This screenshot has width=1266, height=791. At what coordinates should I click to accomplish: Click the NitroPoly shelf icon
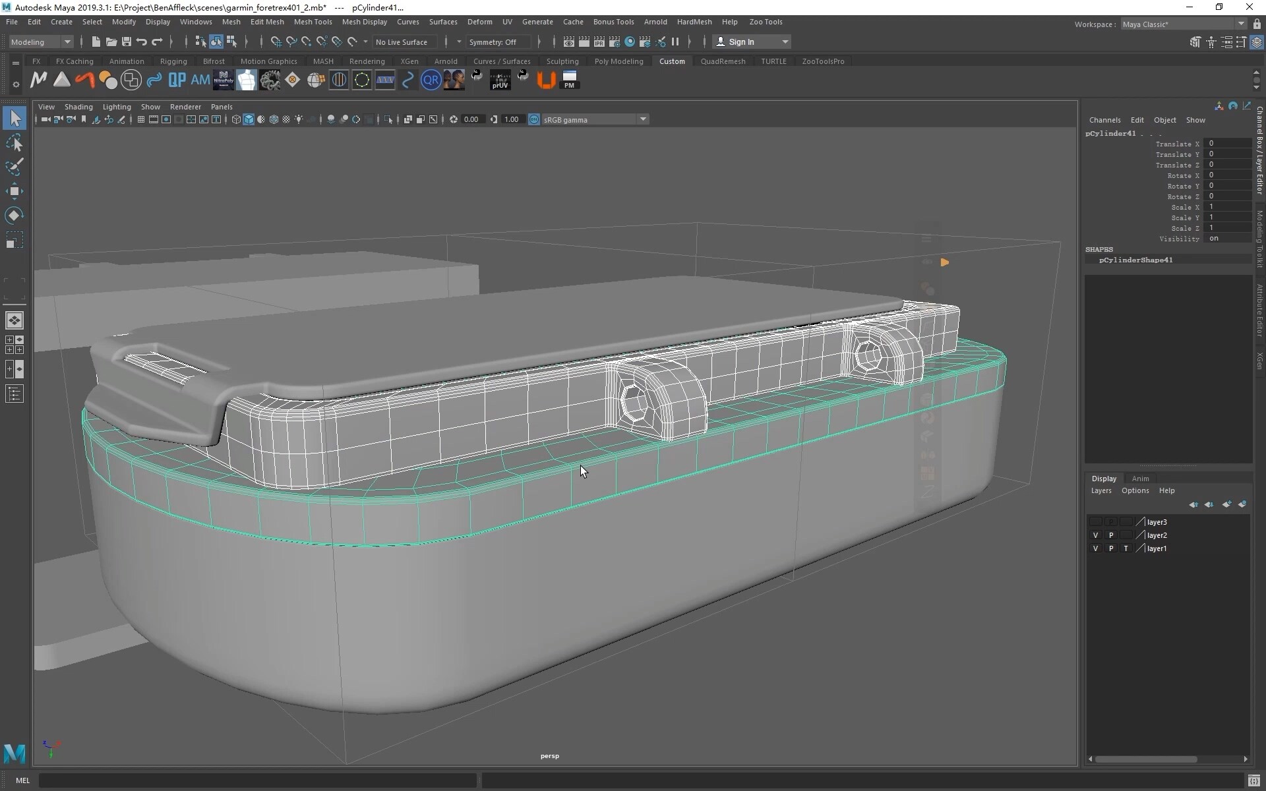[x=224, y=80]
